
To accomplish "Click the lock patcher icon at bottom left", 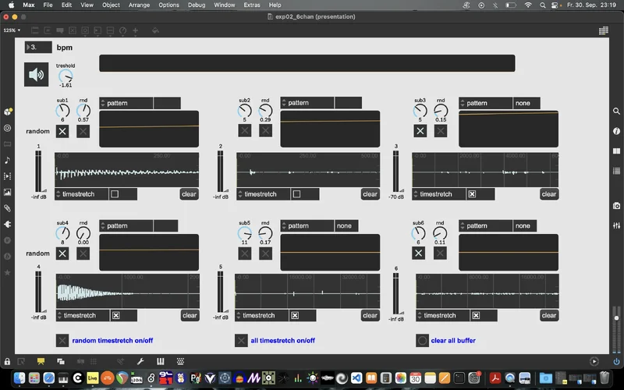I will tap(7, 361).
